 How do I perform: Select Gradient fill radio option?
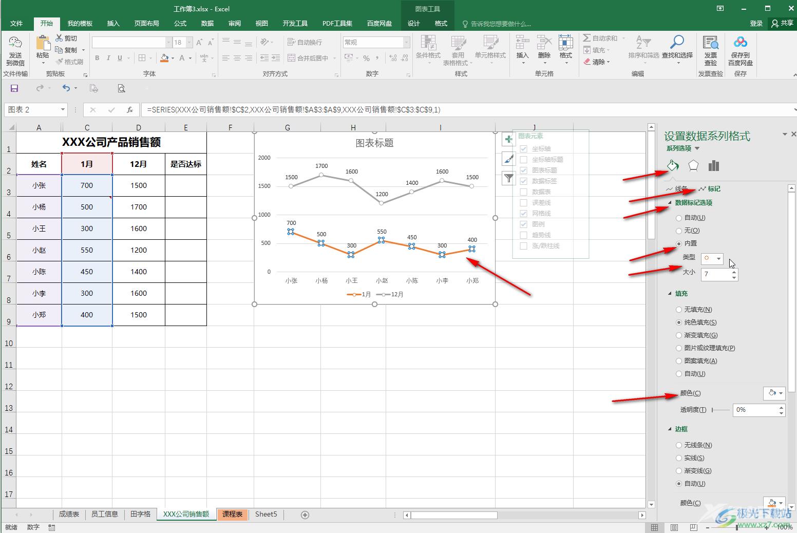pyautogui.click(x=679, y=335)
